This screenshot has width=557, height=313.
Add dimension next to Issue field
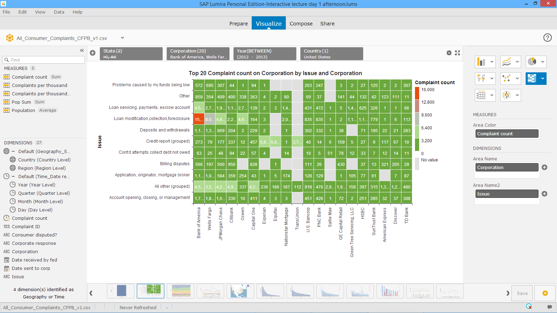pyautogui.click(x=544, y=194)
